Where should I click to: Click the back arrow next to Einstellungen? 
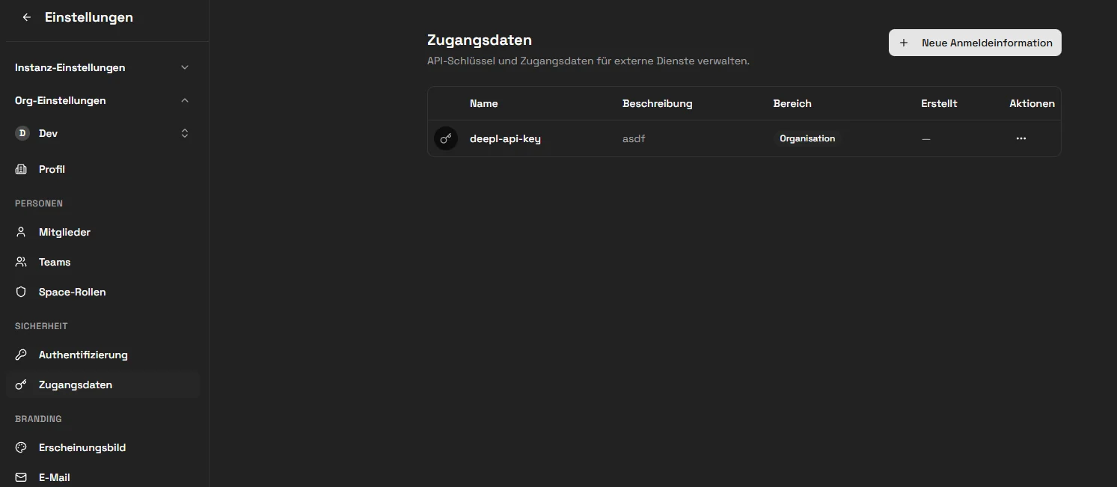27,17
